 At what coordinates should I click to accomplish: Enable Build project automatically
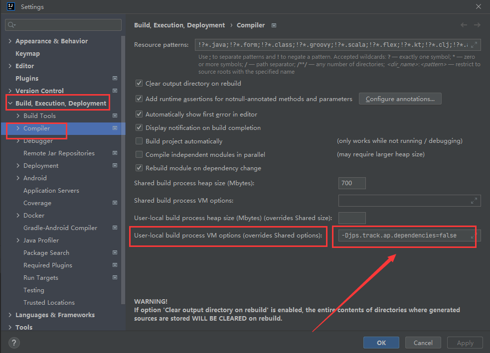click(x=139, y=141)
